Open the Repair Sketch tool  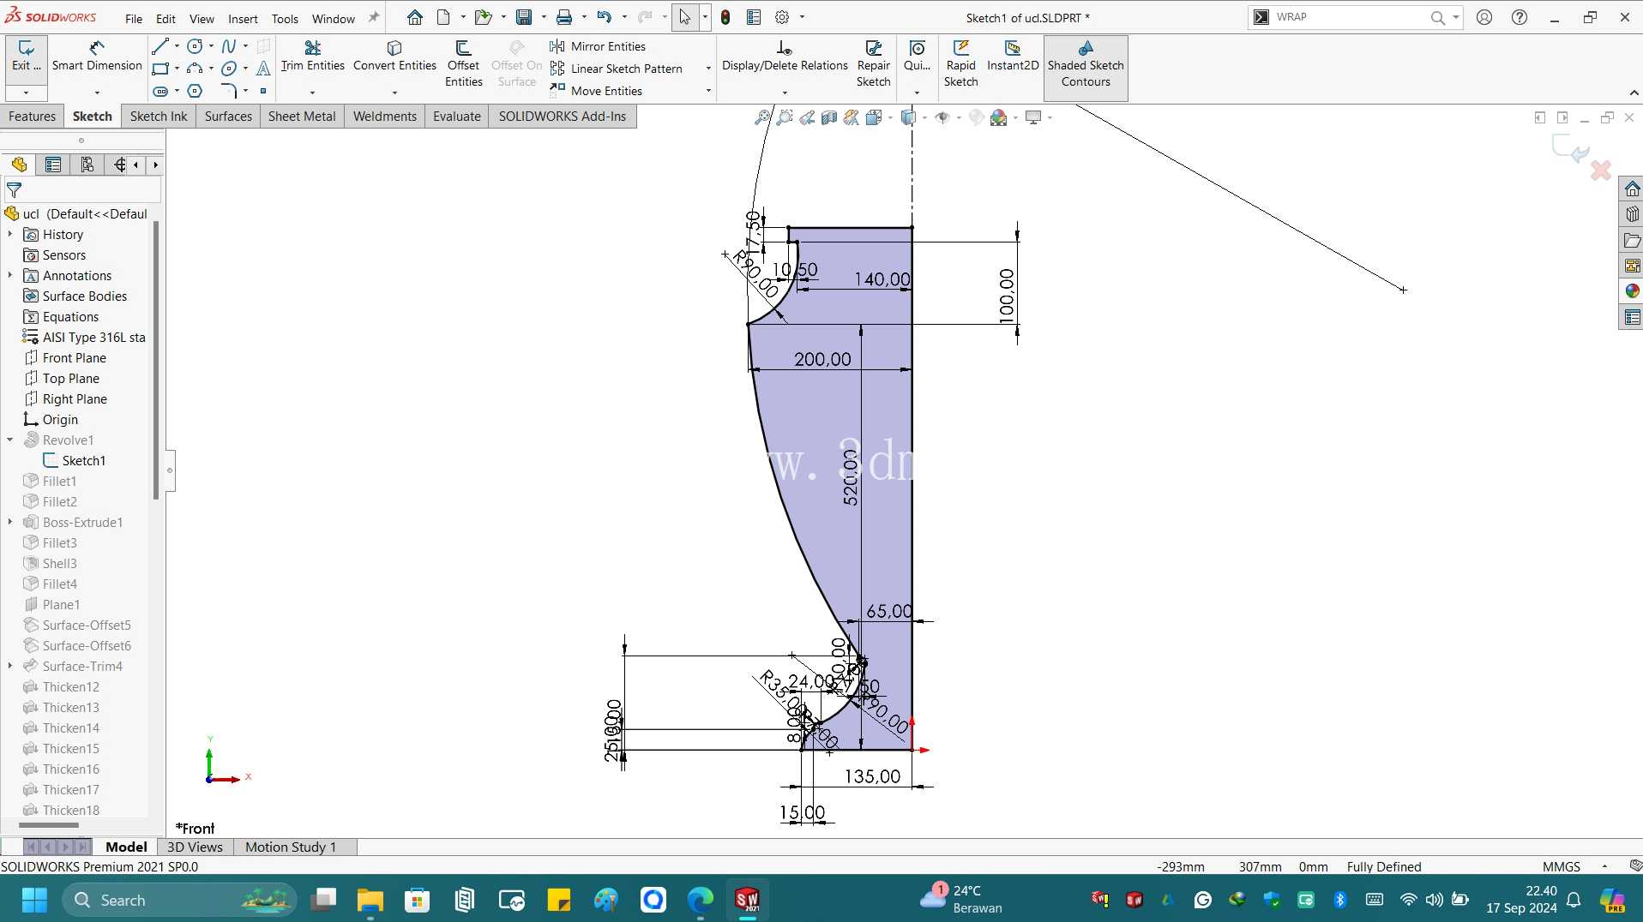pyautogui.click(x=873, y=63)
